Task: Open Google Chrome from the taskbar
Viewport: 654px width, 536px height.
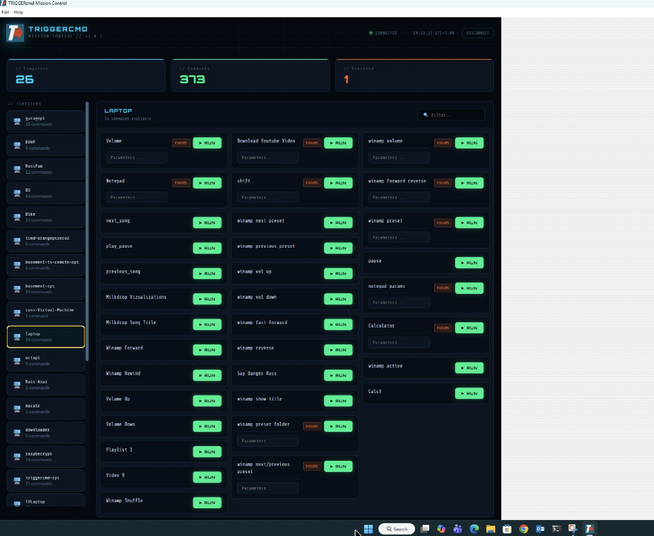Action: [523, 529]
